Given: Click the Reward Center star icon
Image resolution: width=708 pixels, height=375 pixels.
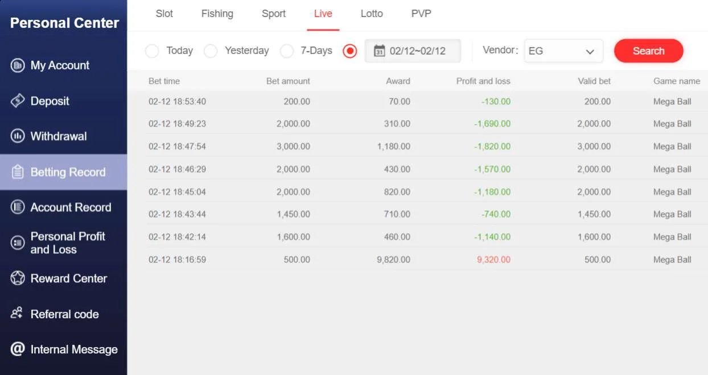Looking at the screenshot, I should click(18, 278).
